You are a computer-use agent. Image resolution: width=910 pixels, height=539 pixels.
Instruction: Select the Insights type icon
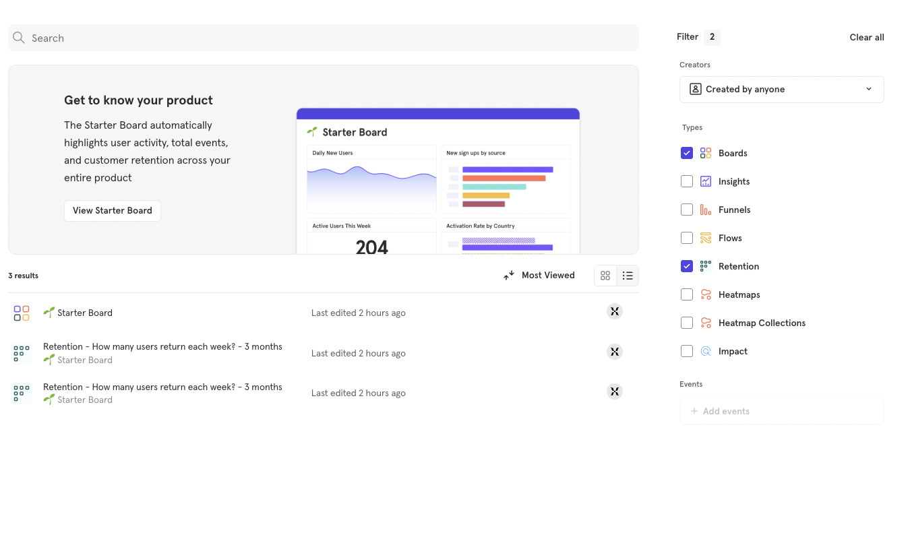click(706, 181)
